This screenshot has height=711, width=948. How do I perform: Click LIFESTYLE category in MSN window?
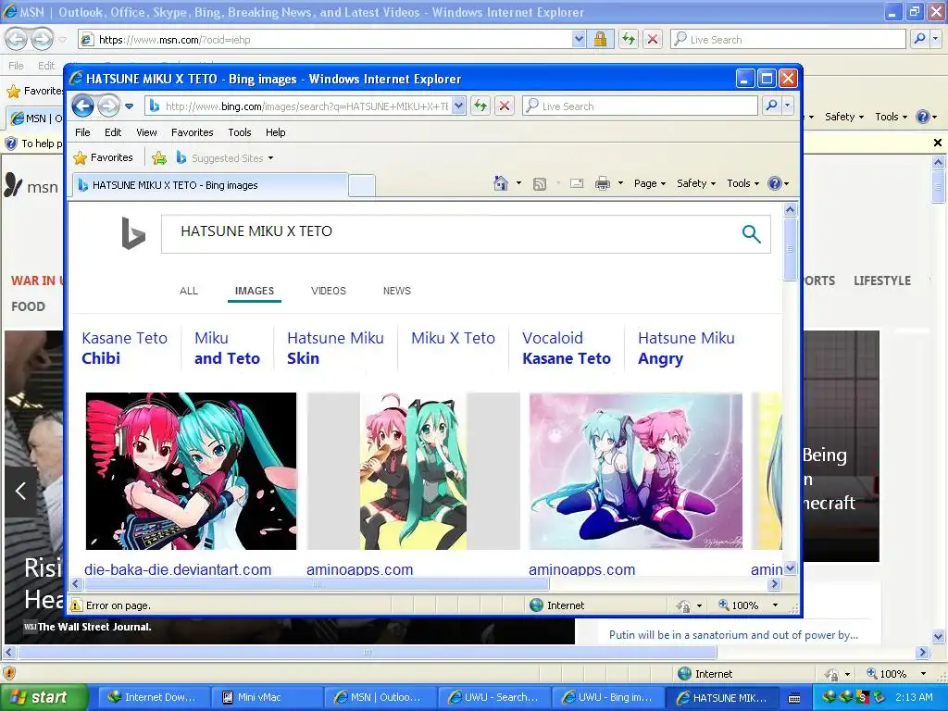[x=882, y=281]
